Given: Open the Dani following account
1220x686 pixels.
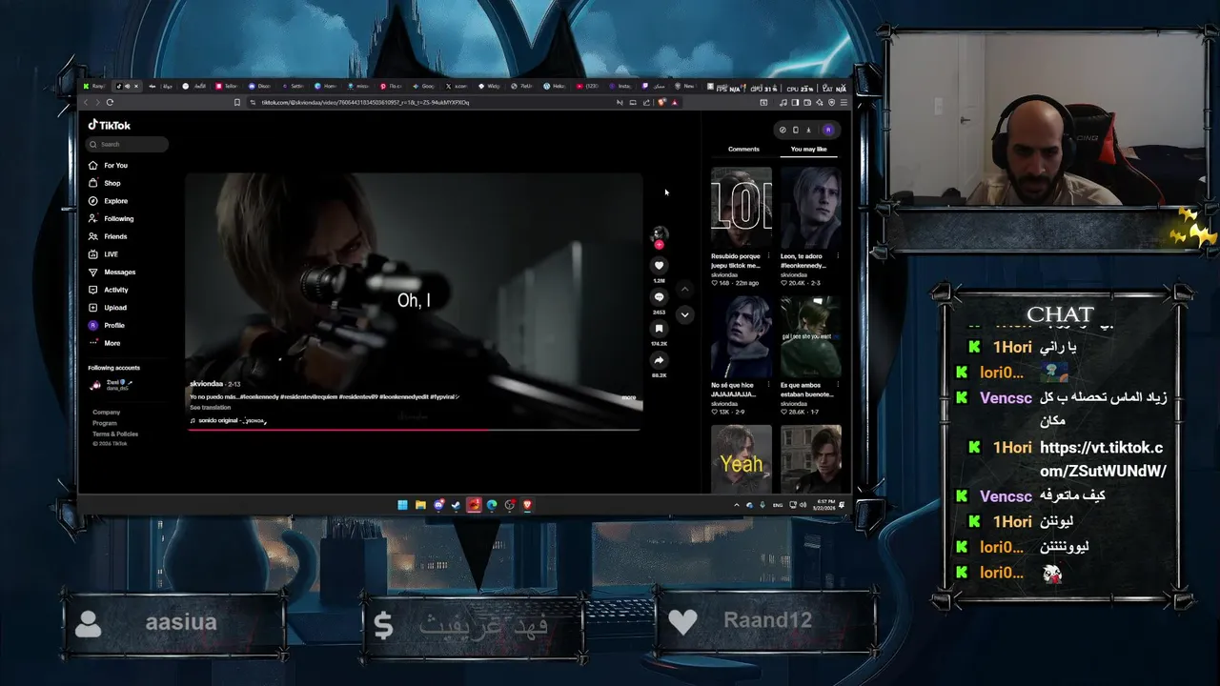Looking at the screenshot, I should click(111, 385).
